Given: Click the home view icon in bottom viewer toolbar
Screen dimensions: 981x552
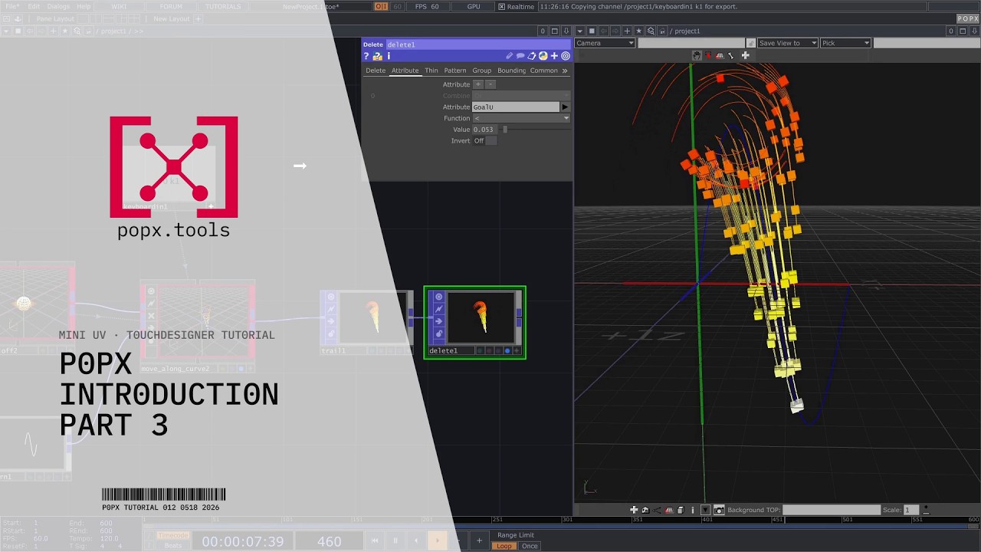Looking at the screenshot, I should [645, 510].
